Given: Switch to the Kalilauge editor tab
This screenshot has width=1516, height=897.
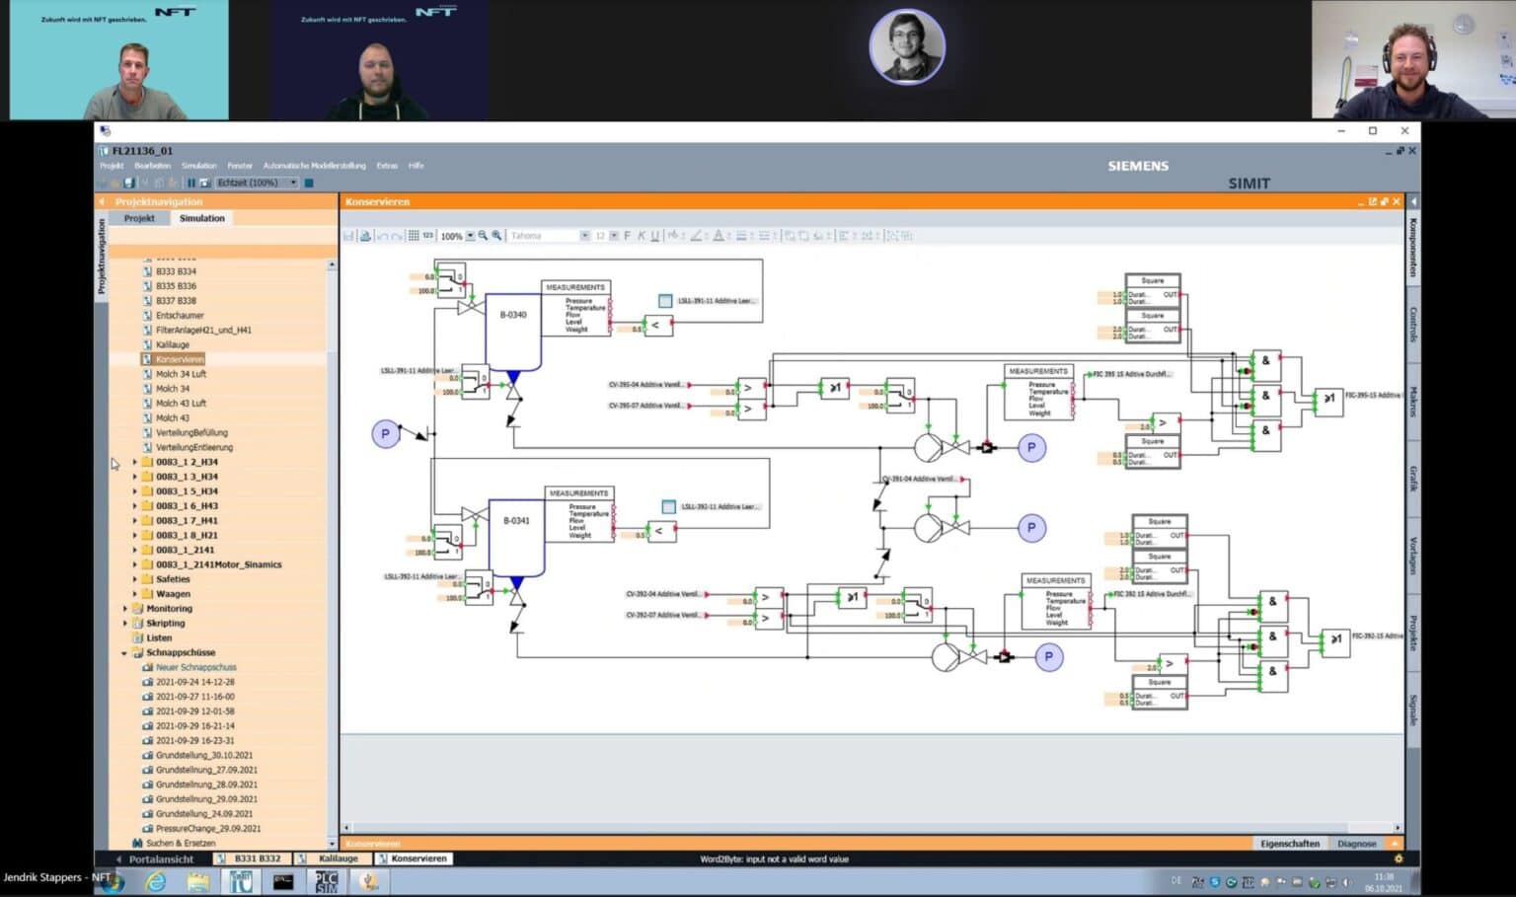Looking at the screenshot, I should point(332,859).
